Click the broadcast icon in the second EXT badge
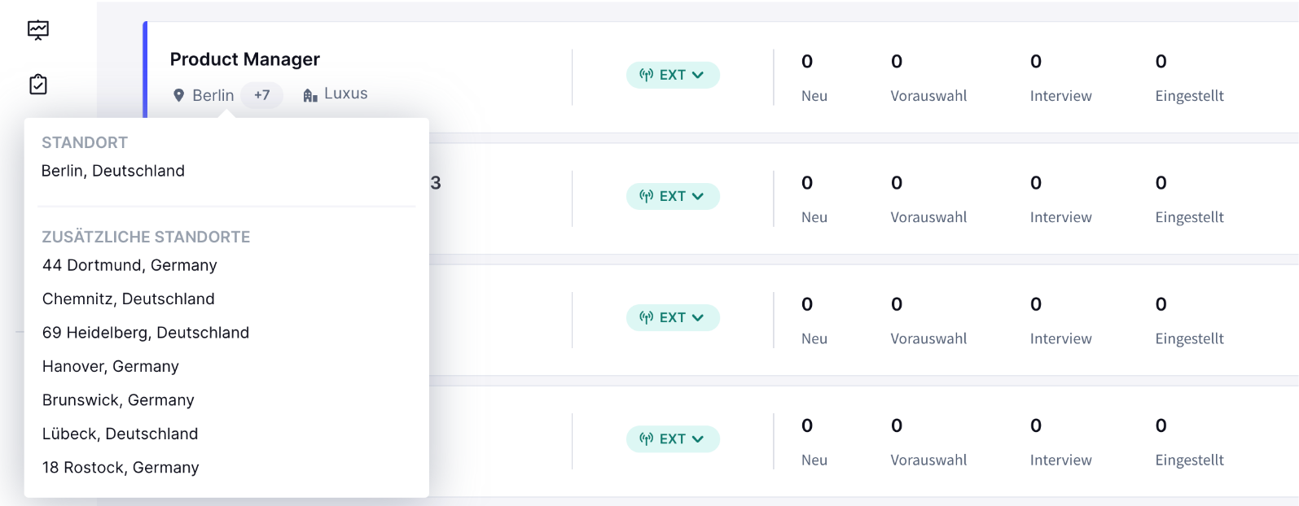This screenshot has height=506, width=1299. click(x=647, y=196)
